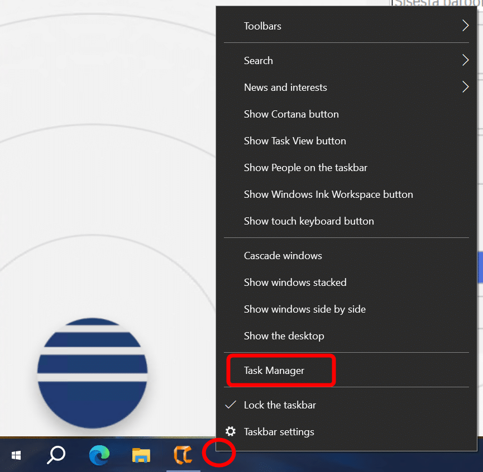Enable Show touch keyboard button
Image resolution: width=483 pixels, height=472 pixels.
309,221
